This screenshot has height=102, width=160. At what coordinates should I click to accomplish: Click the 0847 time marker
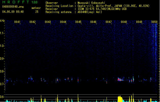[x=109, y=22]
